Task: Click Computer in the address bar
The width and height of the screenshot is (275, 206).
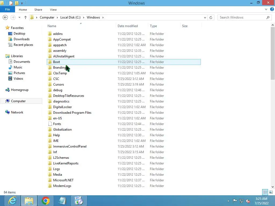Action: pyautogui.click(x=47, y=17)
